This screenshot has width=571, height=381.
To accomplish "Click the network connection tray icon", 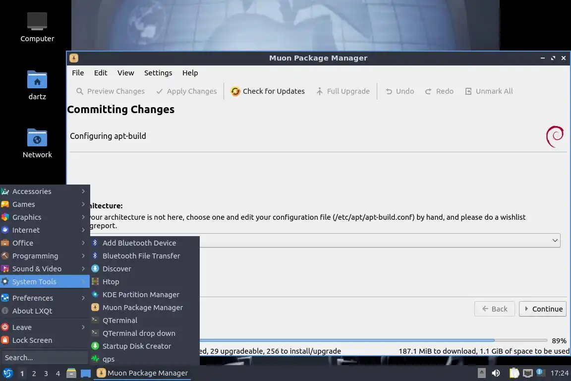I will 527,373.
